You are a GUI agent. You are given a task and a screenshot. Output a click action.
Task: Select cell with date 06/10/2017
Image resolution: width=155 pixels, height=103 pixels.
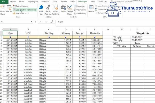[10, 43]
